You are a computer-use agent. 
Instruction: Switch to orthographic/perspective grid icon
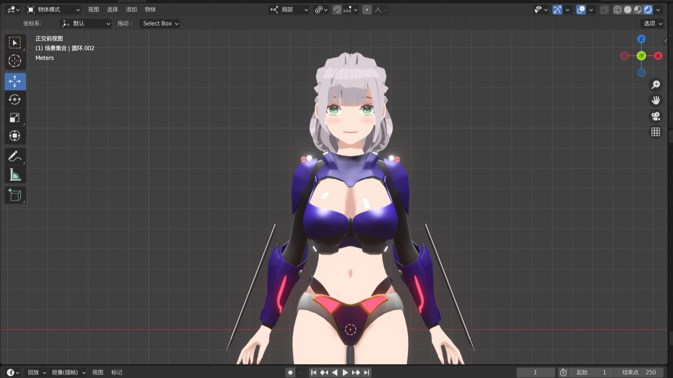point(655,132)
